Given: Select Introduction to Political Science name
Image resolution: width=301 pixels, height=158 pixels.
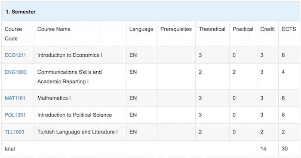Looking at the screenshot, I should tap(74, 115).
